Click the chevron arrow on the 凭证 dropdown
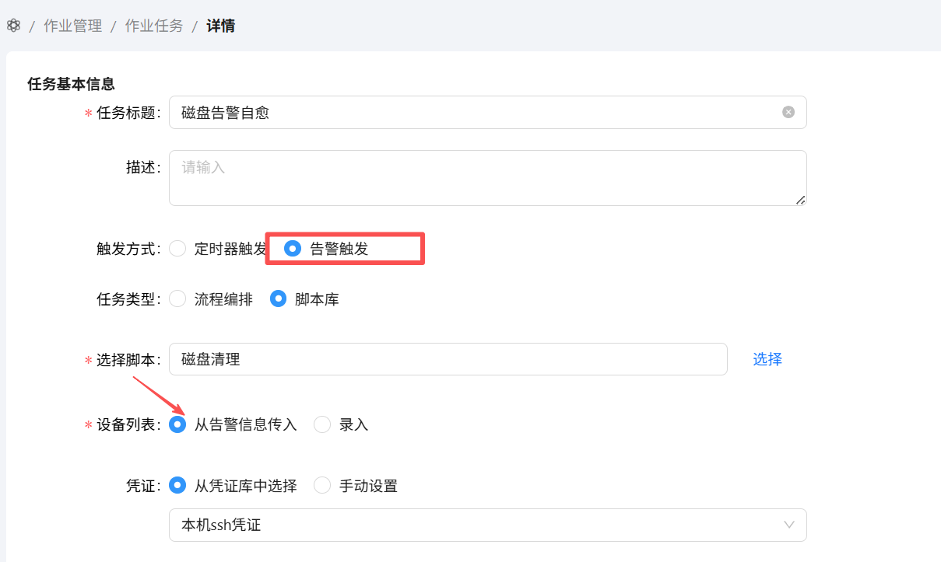The width and height of the screenshot is (941, 562). pos(789,525)
